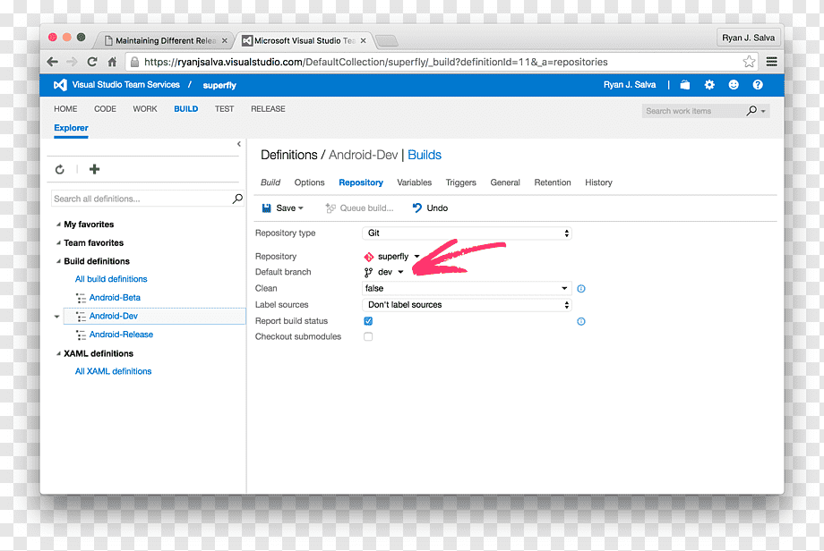Click Ryan J. Salva account name in header
The image size is (824, 551).
click(x=630, y=84)
